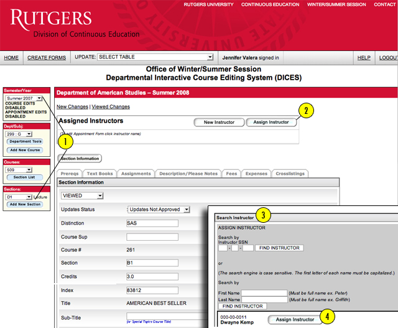The width and height of the screenshot is (398, 328).
Task: Switch to the Assignments tab
Action: tap(136, 174)
